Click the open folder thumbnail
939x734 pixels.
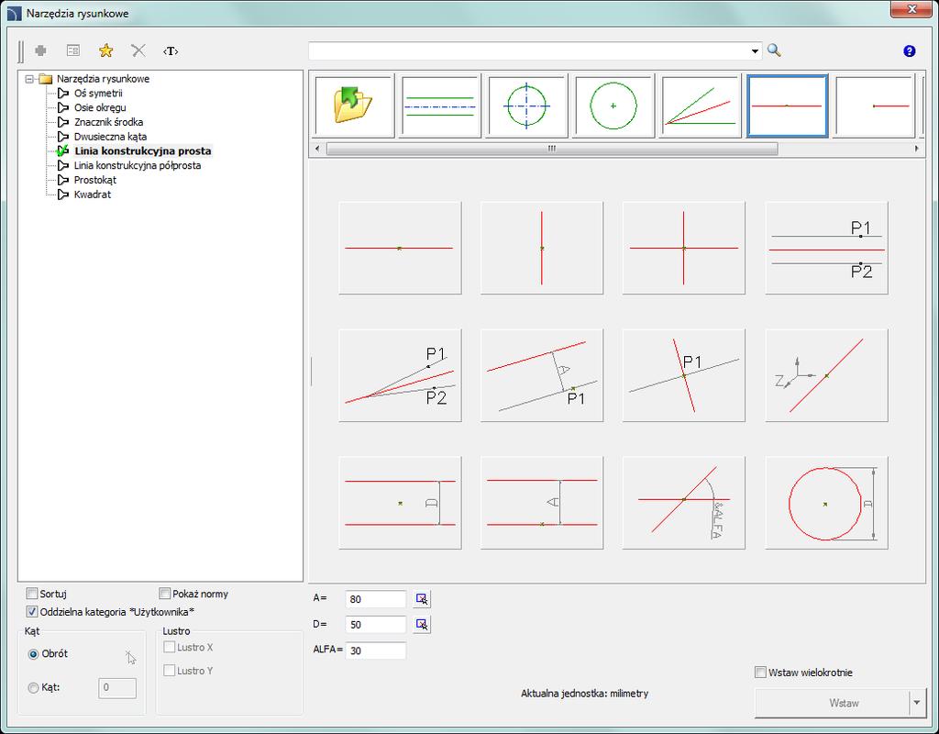[354, 106]
